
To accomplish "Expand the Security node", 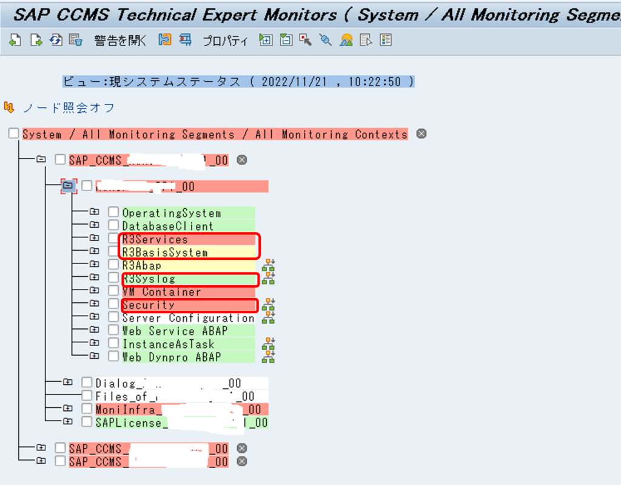I will click(x=94, y=304).
